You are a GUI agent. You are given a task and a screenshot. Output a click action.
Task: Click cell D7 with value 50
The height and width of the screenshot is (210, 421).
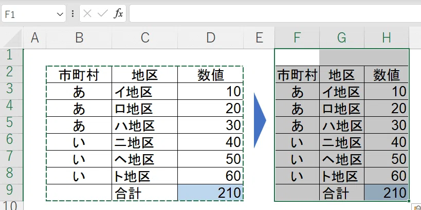click(x=211, y=159)
